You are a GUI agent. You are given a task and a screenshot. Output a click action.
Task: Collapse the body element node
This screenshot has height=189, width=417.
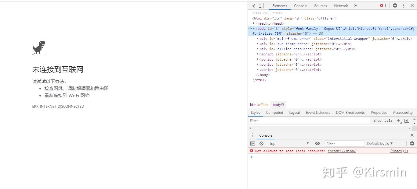(x=254, y=29)
